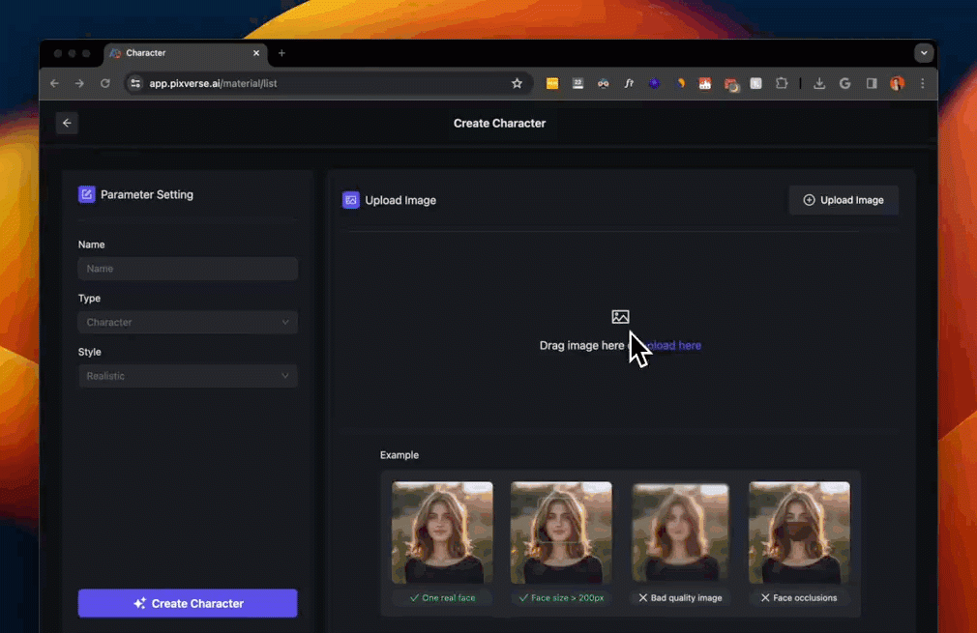
Task: Click the Bad quality image example thumbnail
Action: [680, 532]
